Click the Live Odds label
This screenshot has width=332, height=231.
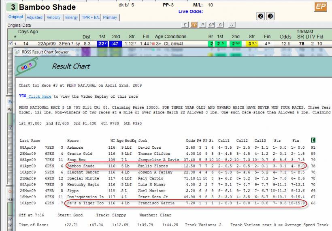pos(191,11)
